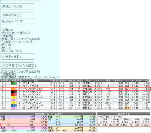Image resolution: width=151 pixels, height=133 pixels.
Task: Click the 【情報見解】 heading
Action: 8,74
